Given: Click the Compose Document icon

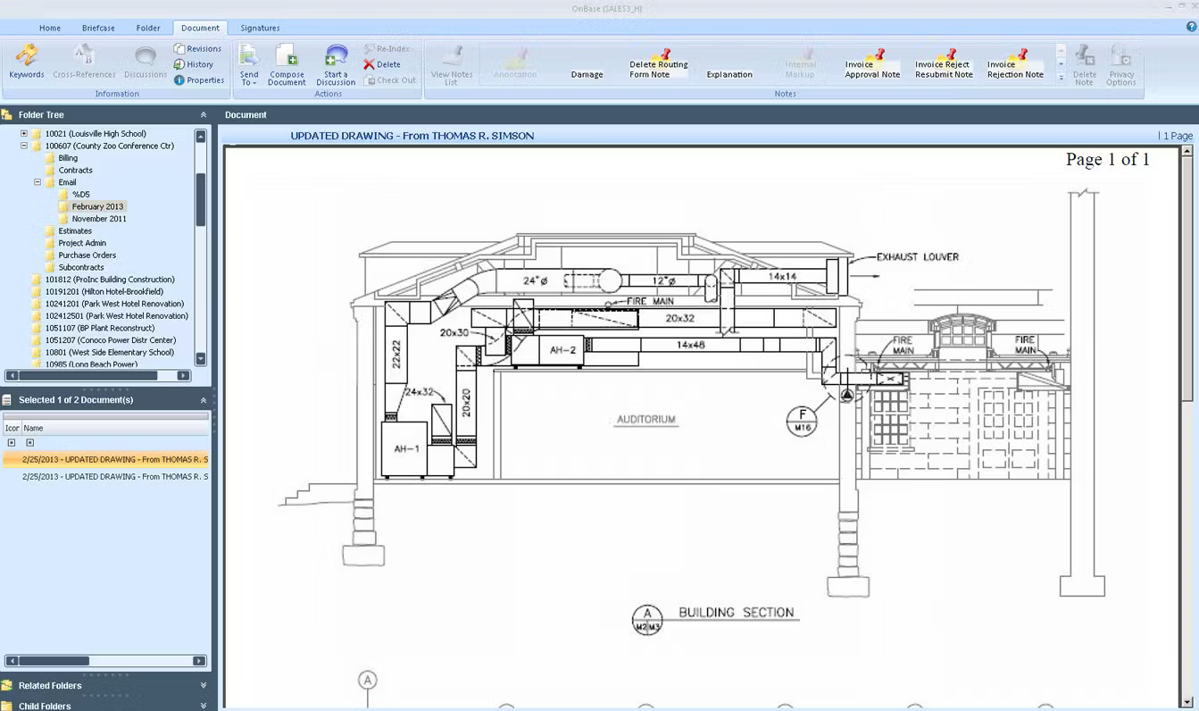Looking at the screenshot, I should point(286,61).
